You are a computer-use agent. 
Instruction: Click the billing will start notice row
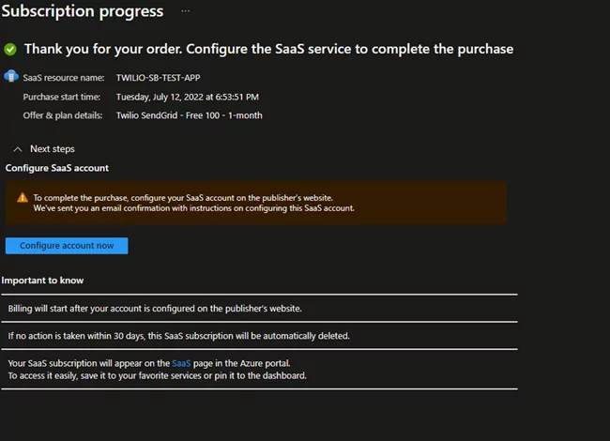[259, 309]
